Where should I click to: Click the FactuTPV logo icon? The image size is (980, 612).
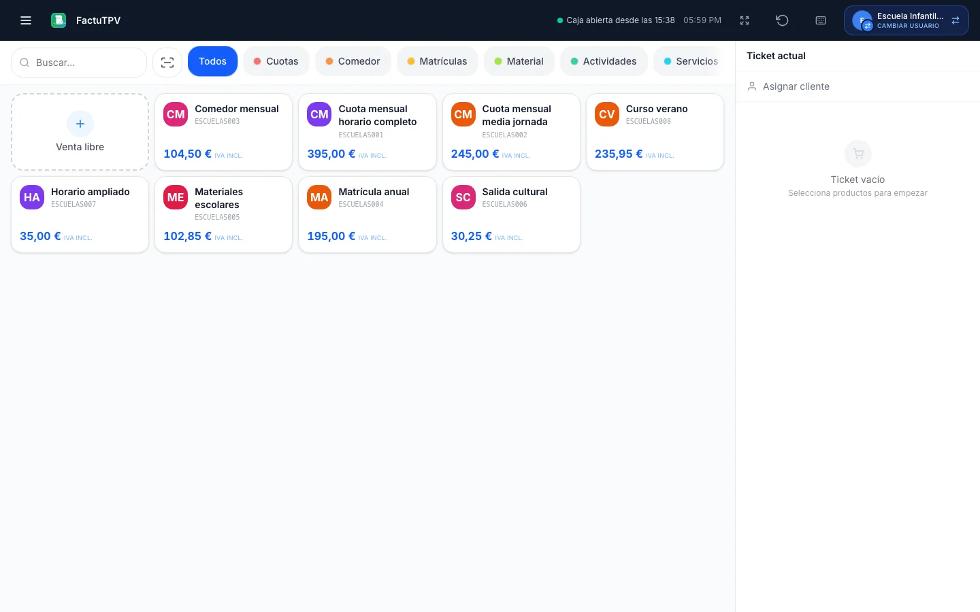coord(59,20)
